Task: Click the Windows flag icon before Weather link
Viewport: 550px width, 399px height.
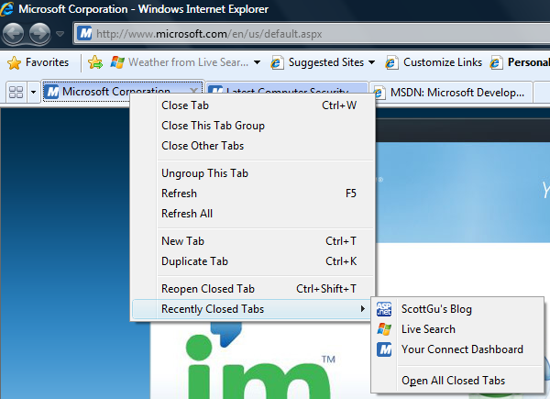Action: pos(117,62)
